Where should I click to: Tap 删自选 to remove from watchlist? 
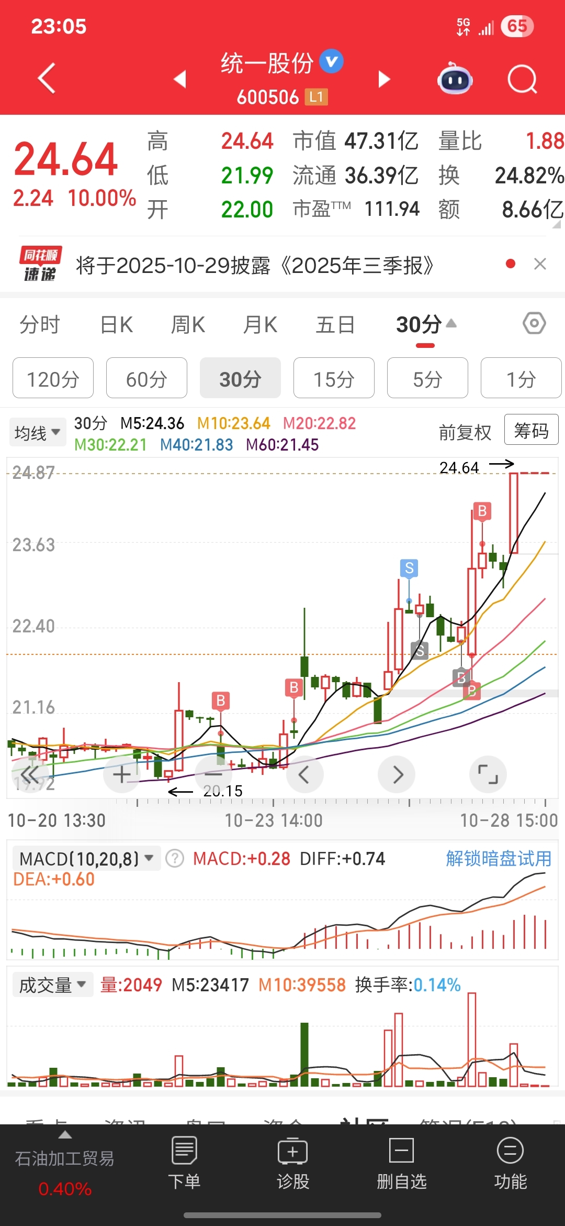click(x=402, y=1163)
